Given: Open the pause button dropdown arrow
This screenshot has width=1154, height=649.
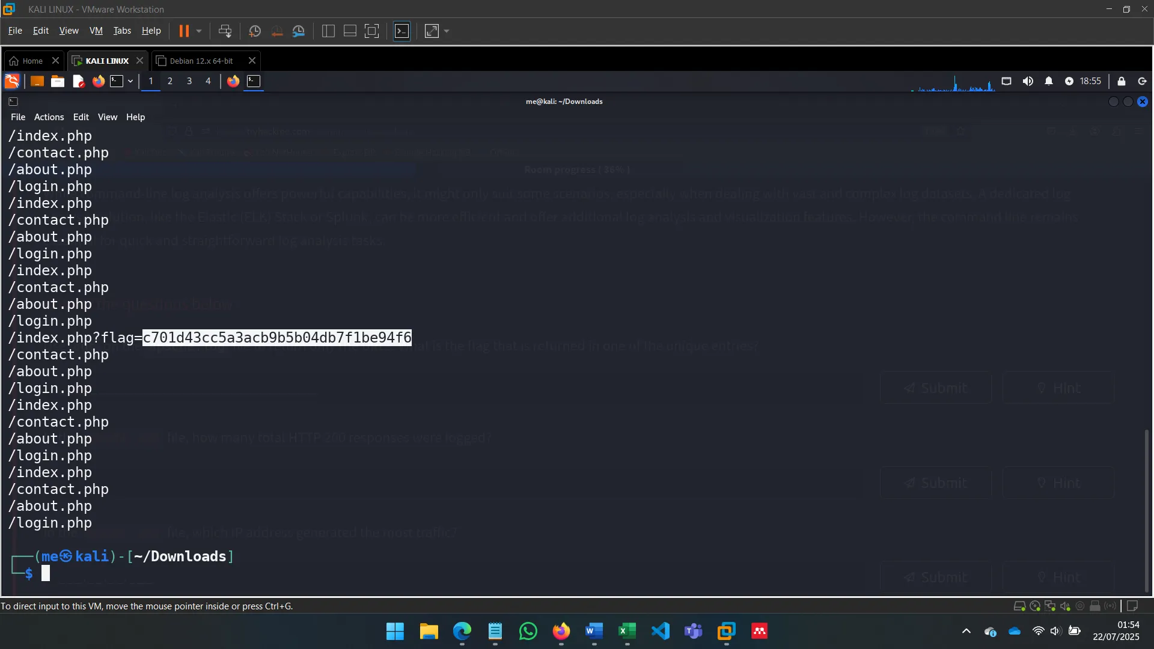Looking at the screenshot, I should (198, 31).
